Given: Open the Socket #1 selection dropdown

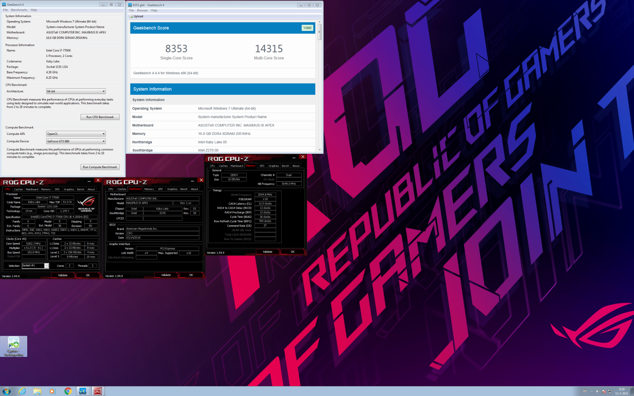Looking at the screenshot, I should coord(35,266).
